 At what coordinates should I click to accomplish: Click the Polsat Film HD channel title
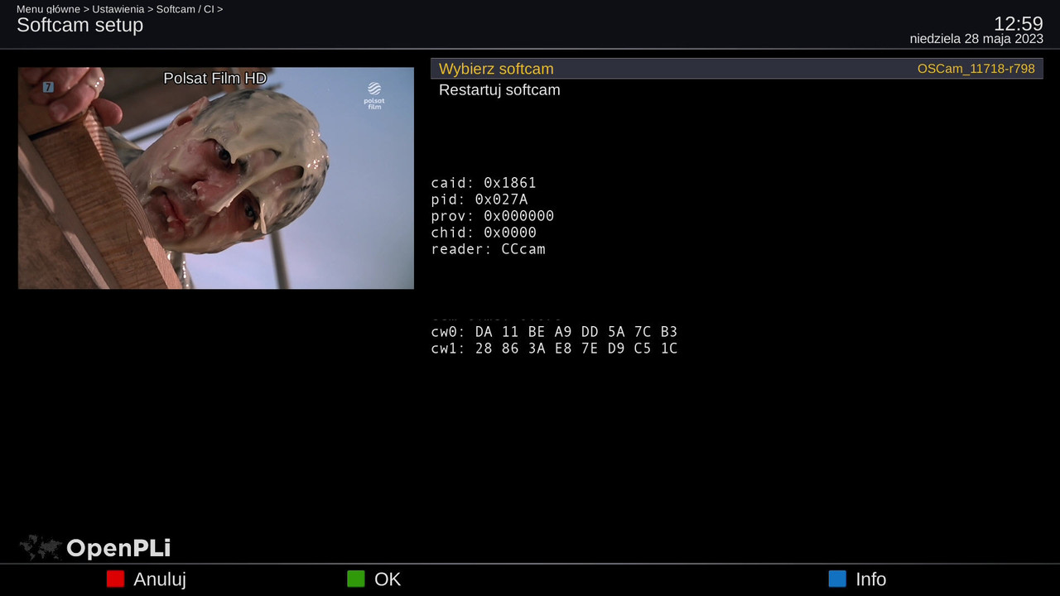click(x=215, y=78)
